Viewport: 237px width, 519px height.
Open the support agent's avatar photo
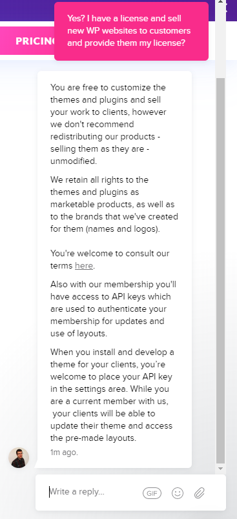click(x=19, y=458)
